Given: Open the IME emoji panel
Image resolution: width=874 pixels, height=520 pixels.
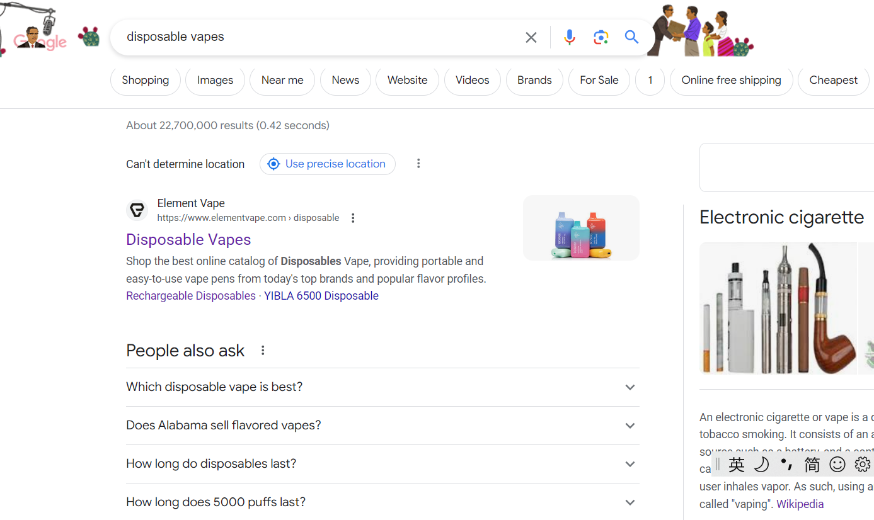Looking at the screenshot, I should point(837,465).
